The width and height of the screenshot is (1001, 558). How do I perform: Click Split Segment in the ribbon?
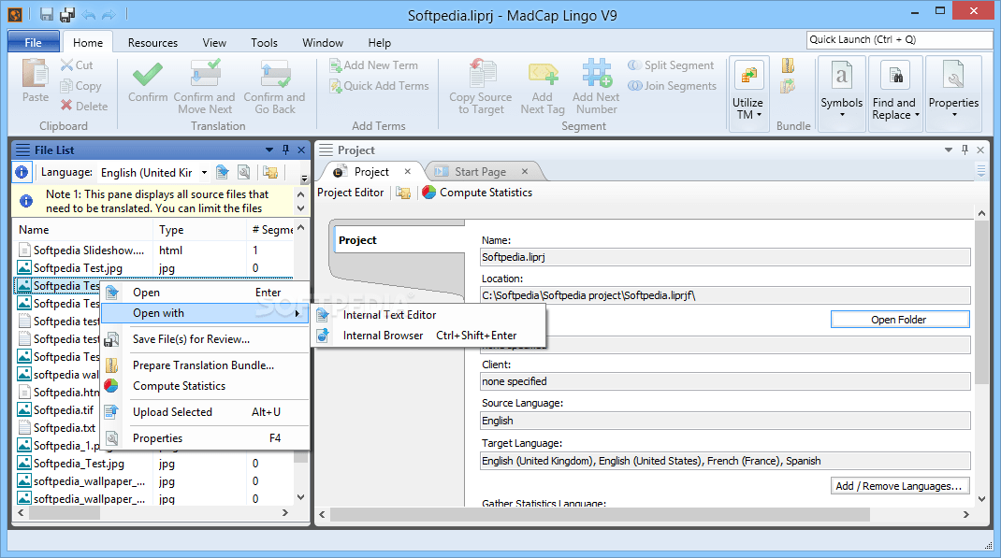coord(671,65)
